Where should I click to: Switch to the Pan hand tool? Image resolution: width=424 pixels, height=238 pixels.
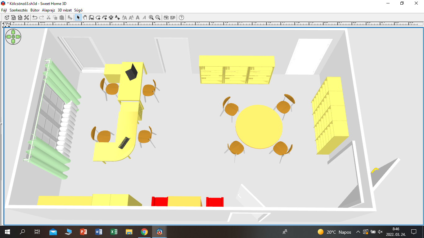click(x=85, y=18)
